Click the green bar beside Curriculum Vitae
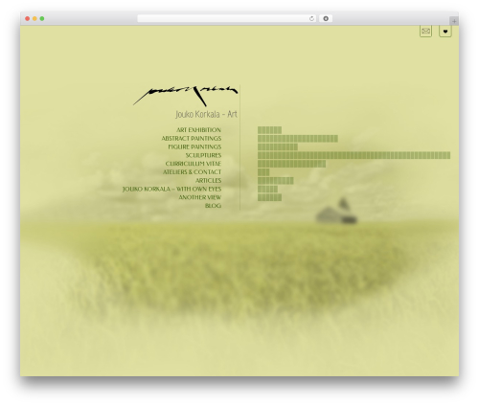 point(291,164)
